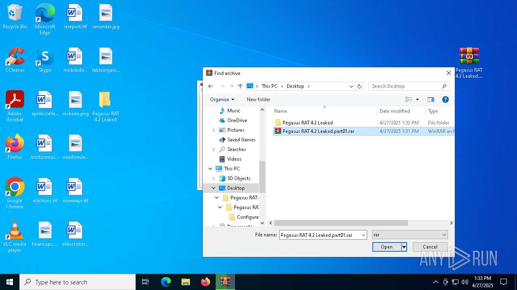Select the tableorgani... image on desktop
The width and height of the screenshot is (517, 290).
click(105, 60)
